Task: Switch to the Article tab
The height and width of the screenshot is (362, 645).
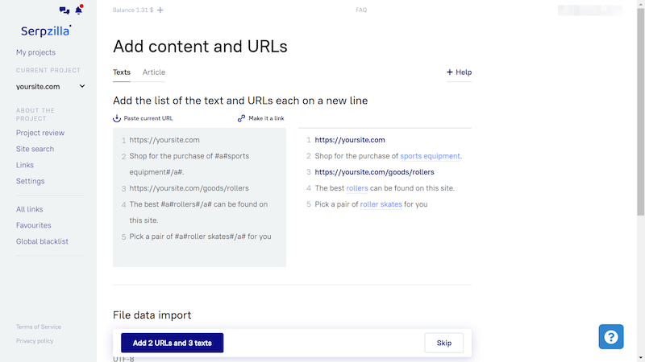Action: point(154,72)
